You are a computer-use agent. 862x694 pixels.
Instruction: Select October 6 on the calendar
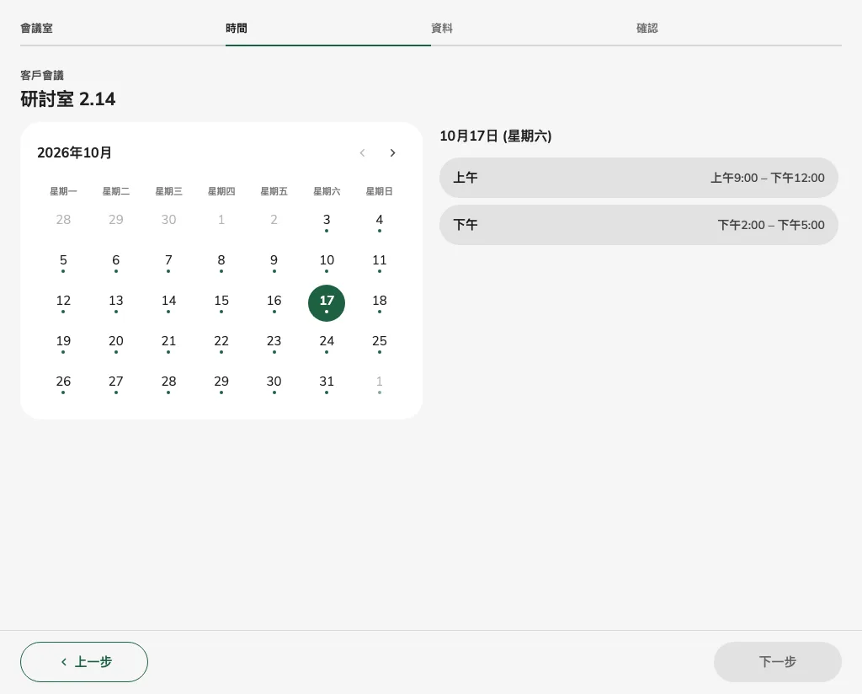(x=116, y=262)
